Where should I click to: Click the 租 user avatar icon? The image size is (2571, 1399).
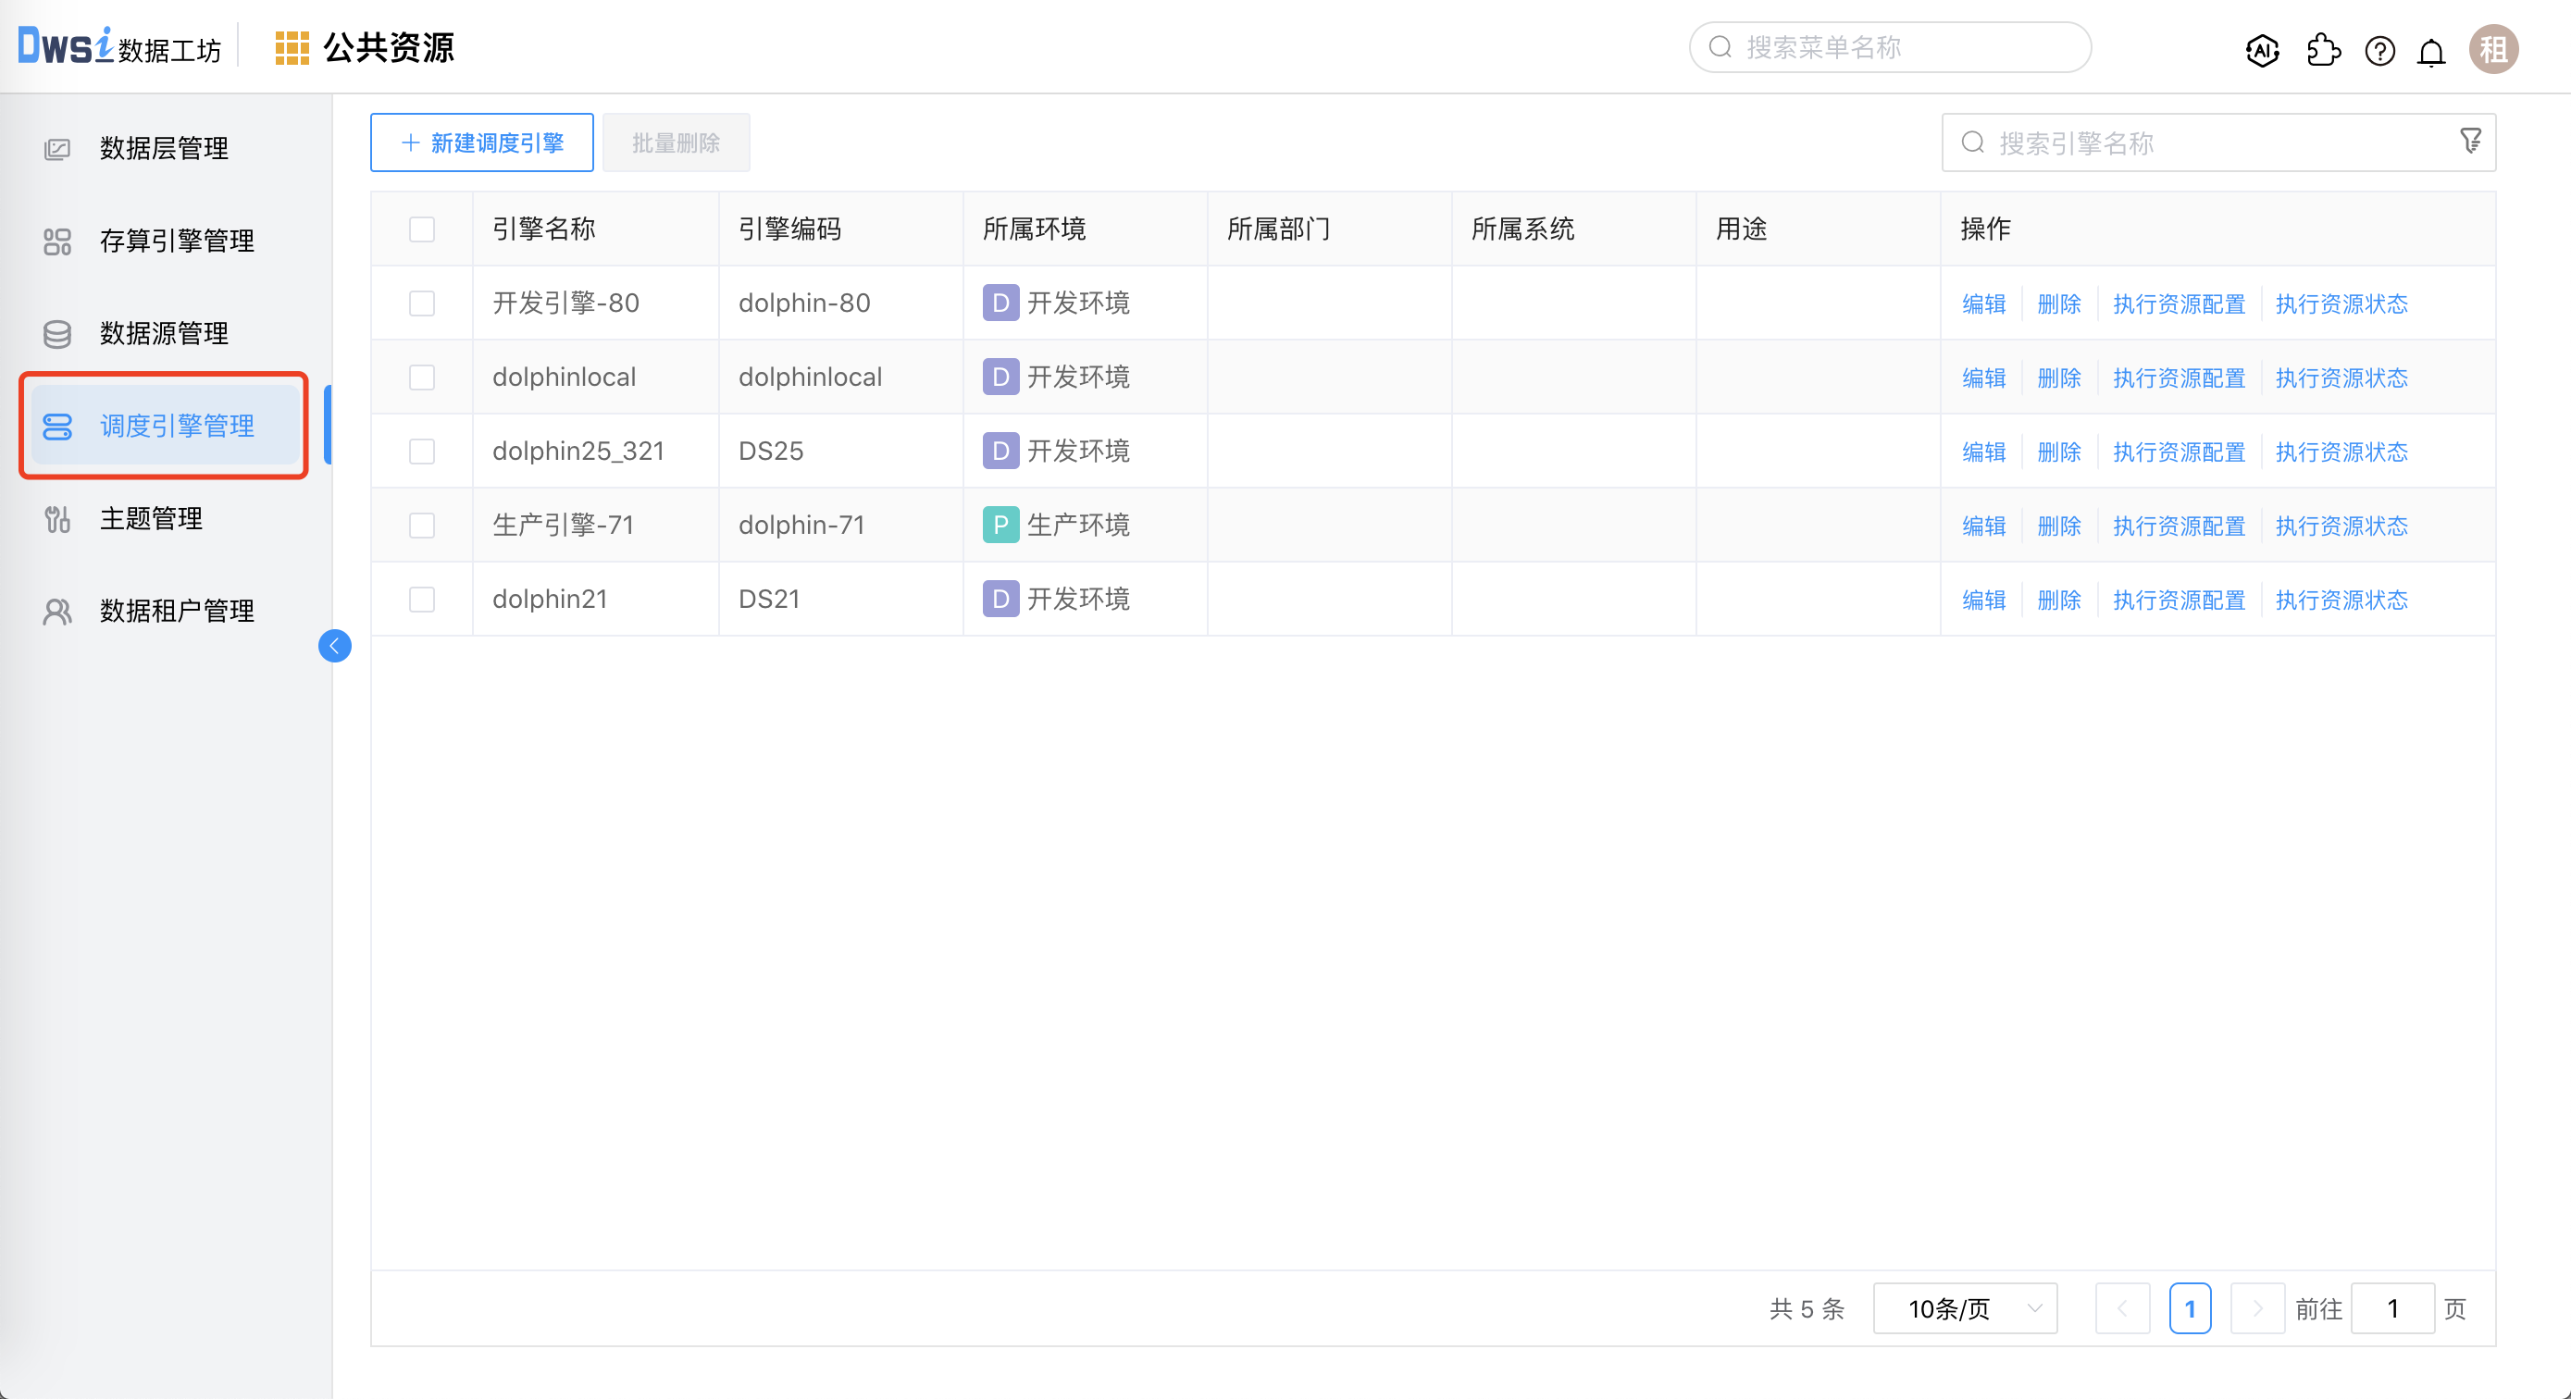(2494, 49)
